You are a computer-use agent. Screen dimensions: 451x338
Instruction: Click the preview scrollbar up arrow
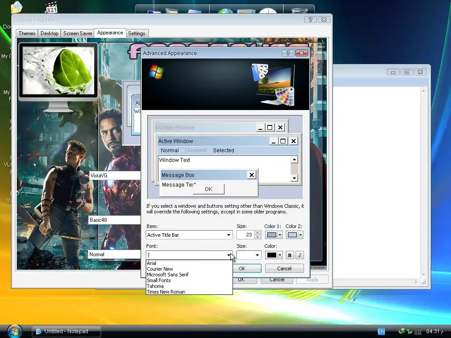pyautogui.click(x=294, y=159)
